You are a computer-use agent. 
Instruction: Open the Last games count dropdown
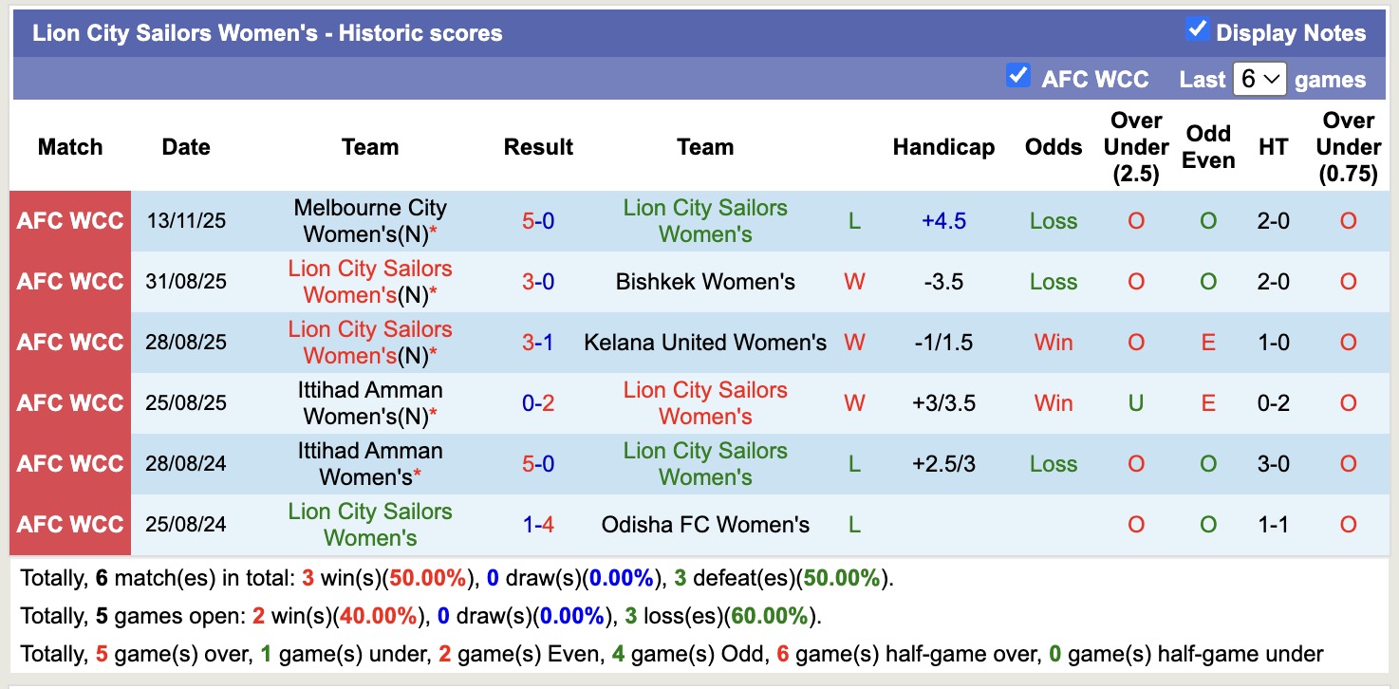(1259, 79)
